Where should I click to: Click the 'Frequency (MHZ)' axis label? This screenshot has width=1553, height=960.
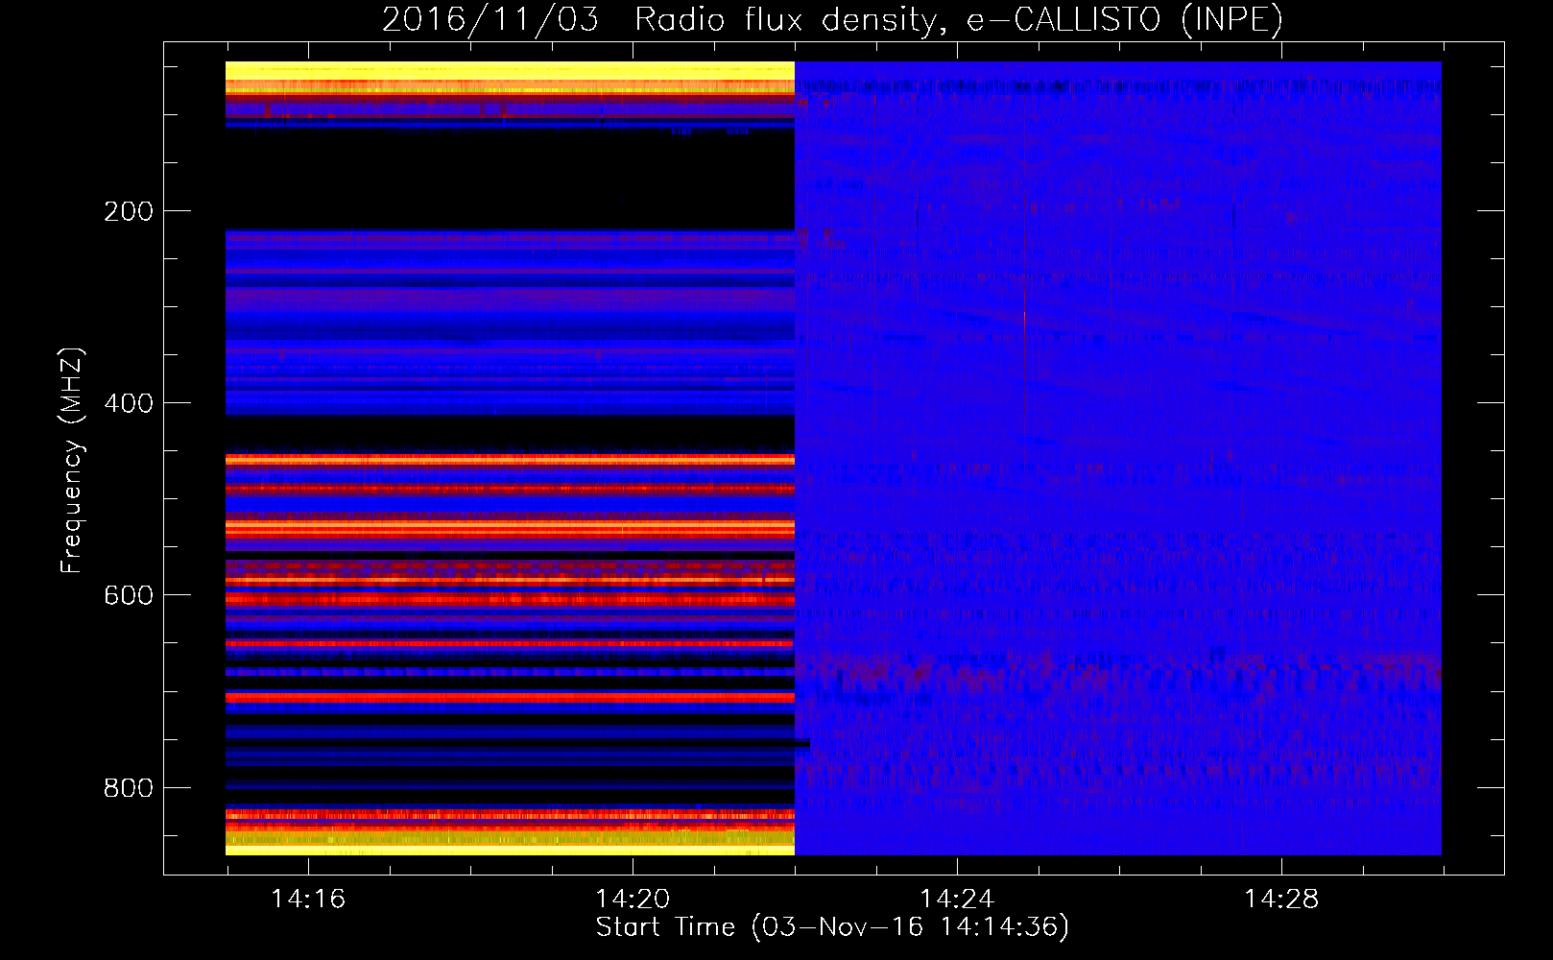click(72, 460)
